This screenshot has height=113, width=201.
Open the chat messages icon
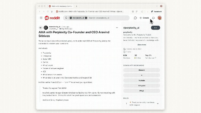135,18
